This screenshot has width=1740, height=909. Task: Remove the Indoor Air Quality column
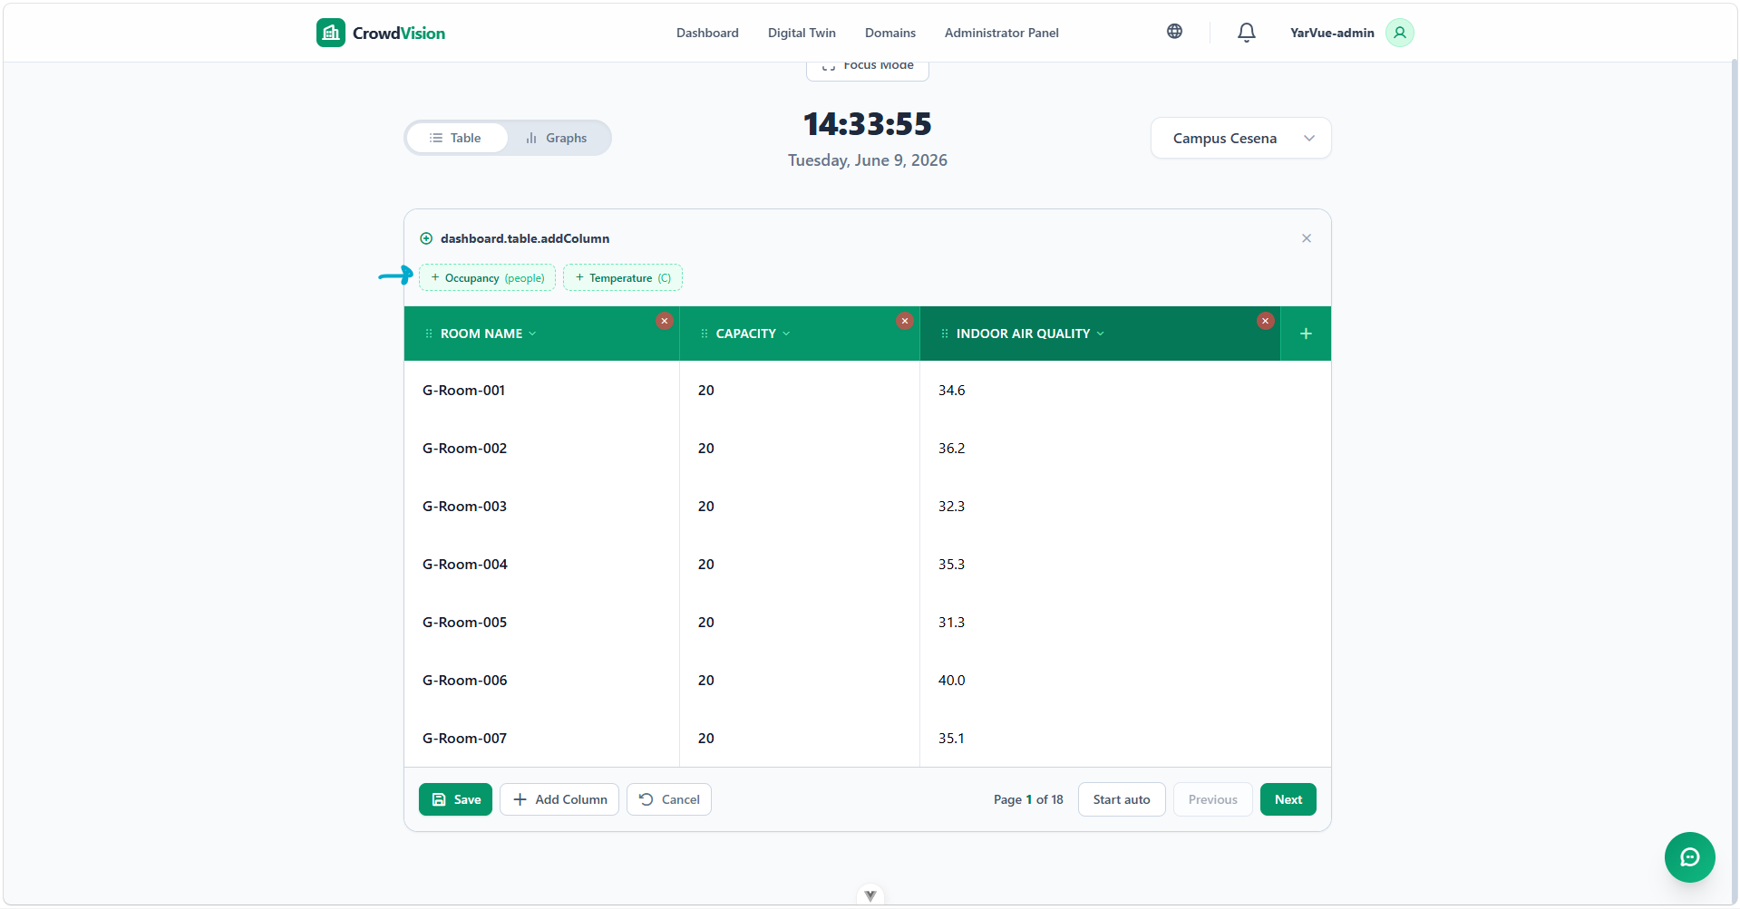click(x=1266, y=321)
